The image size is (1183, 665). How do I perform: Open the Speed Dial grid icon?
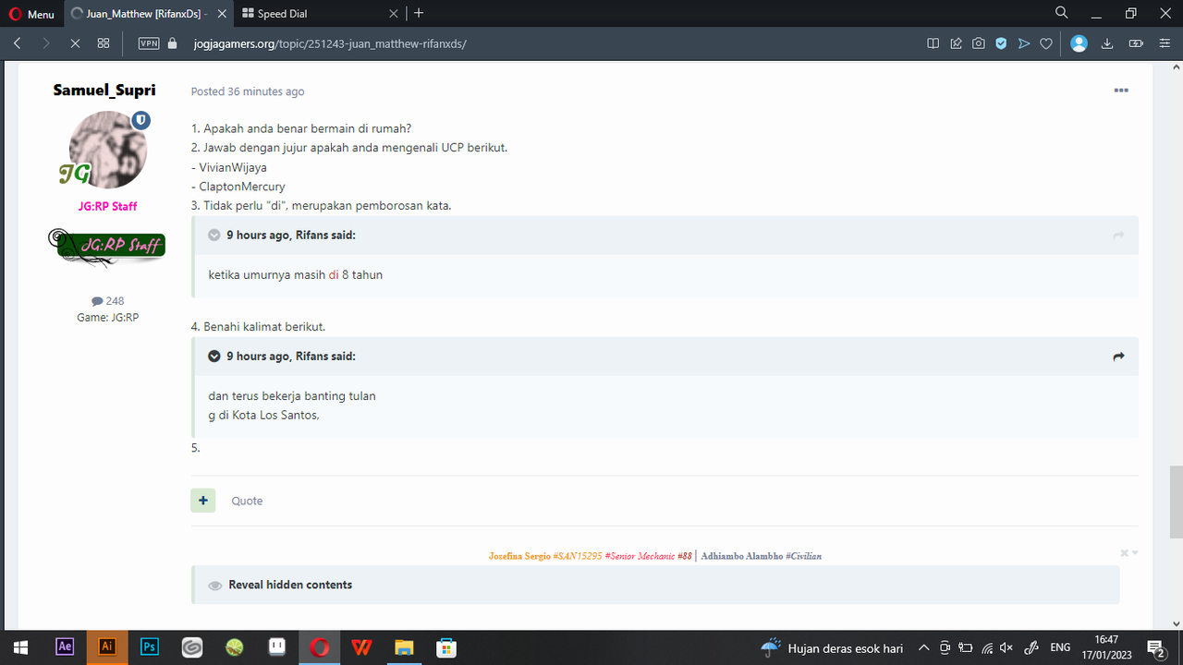tap(104, 43)
